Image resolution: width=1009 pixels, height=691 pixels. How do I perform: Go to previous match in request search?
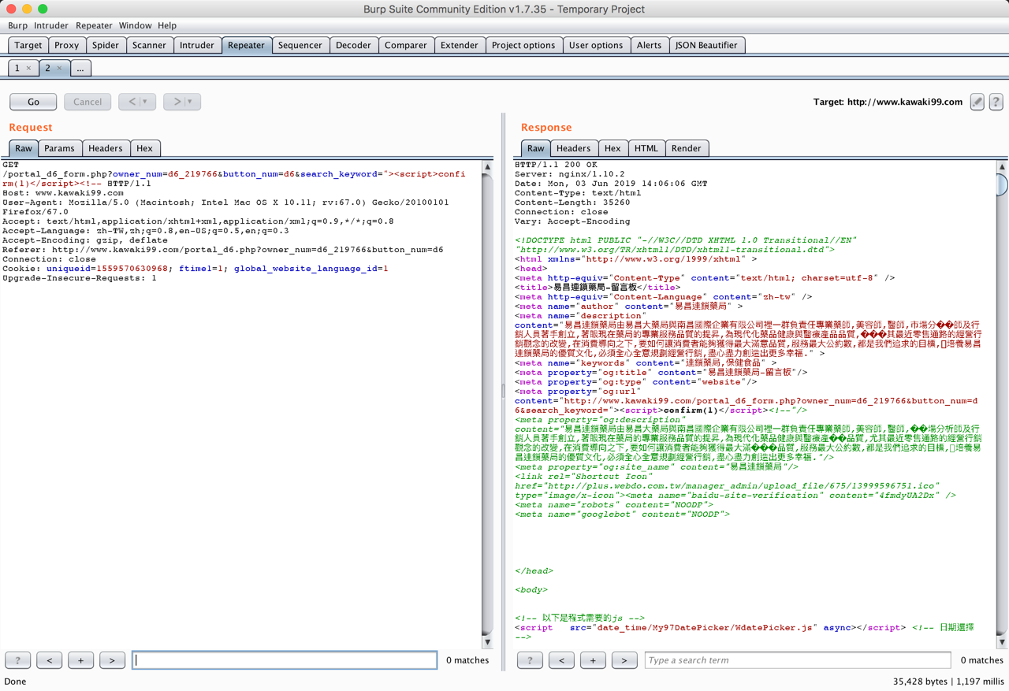coord(49,660)
